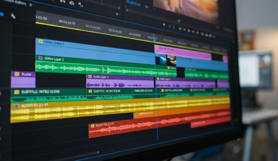Image resolution: width=278 pixels, height=161 pixels.
Task: Click the fx badge on Video 1 clip
Action: click(40, 41)
